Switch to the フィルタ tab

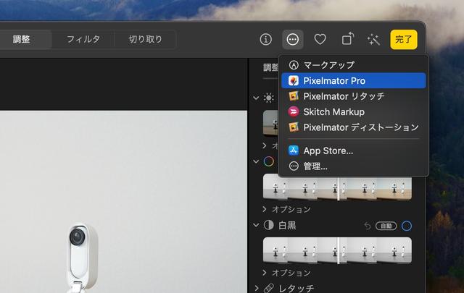point(83,39)
